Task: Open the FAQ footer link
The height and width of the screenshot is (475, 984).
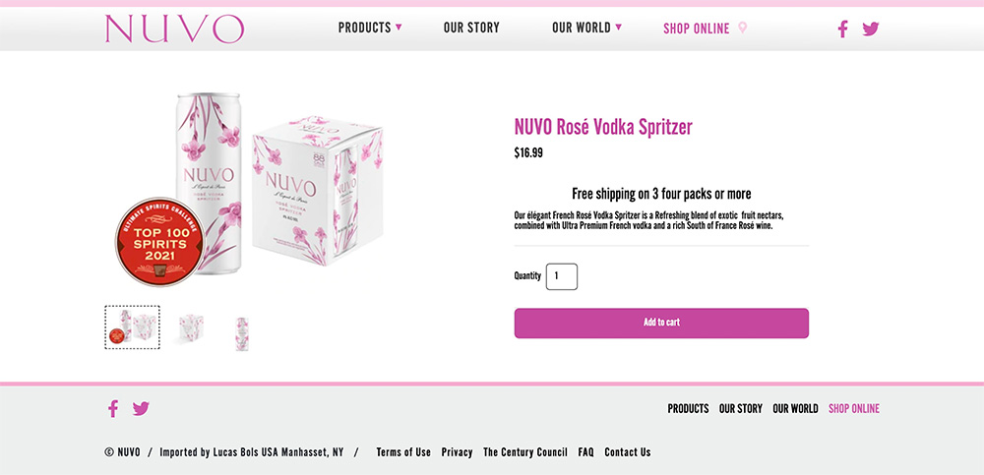Action: point(585,452)
